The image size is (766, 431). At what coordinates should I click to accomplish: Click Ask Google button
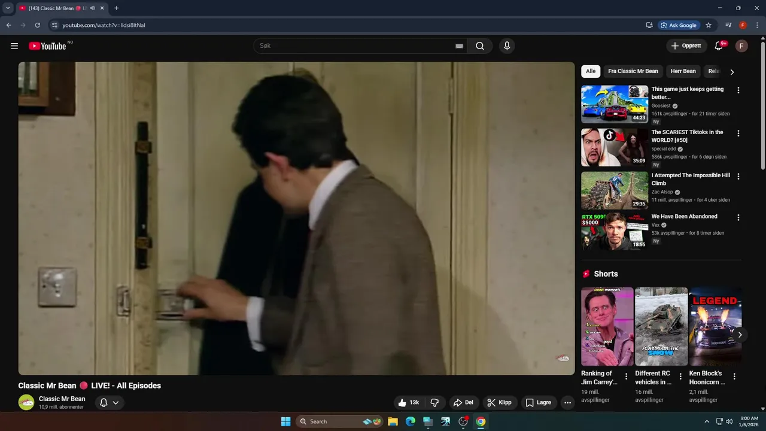[x=679, y=25]
